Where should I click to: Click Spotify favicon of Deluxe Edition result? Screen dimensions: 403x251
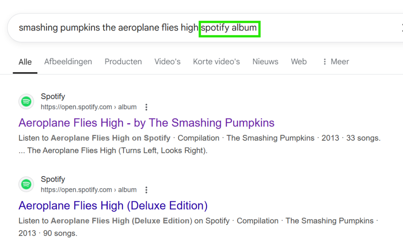(x=26, y=184)
